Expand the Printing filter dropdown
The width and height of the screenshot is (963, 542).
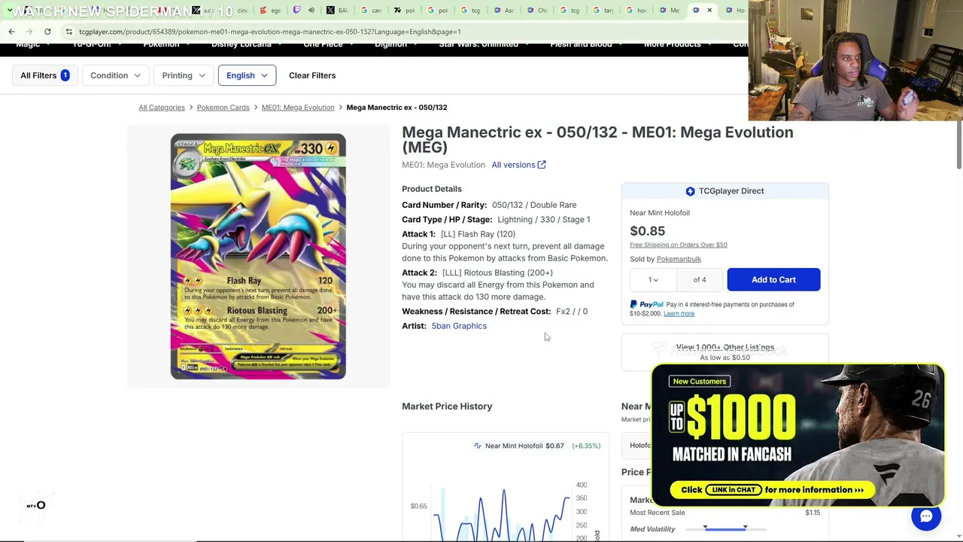tap(183, 75)
